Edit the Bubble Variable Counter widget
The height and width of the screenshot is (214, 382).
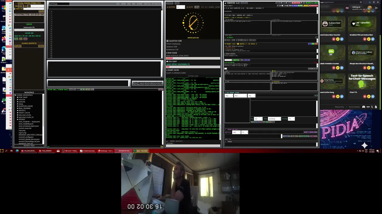click(x=338, y=68)
